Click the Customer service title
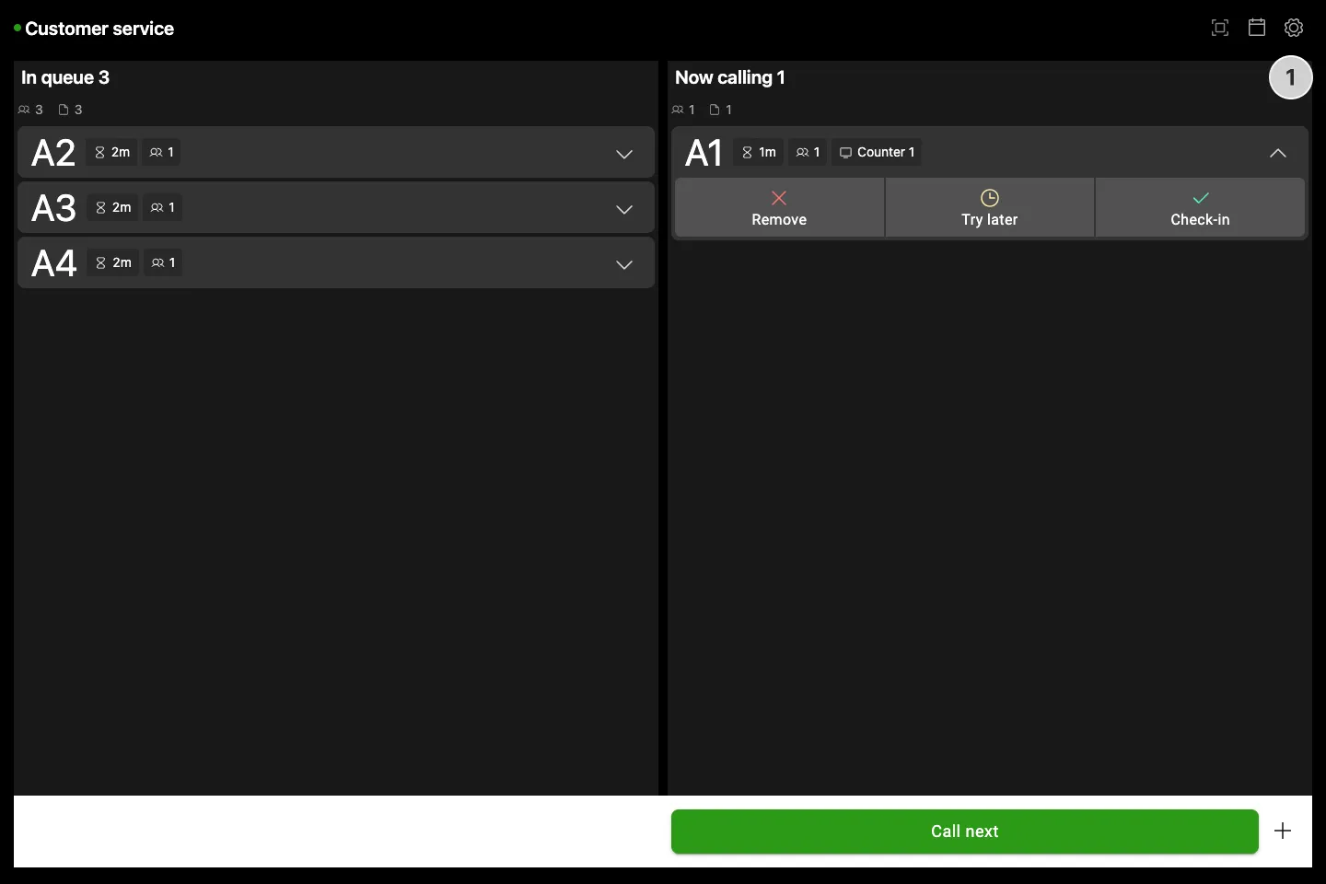 (99, 29)
